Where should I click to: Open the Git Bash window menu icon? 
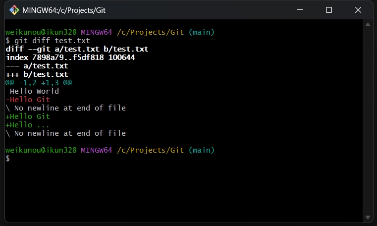tap(14, 10)
